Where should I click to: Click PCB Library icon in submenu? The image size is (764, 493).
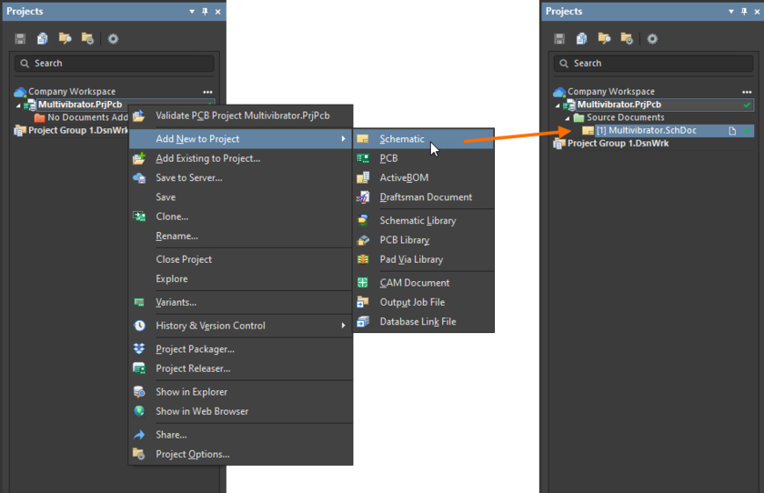363,240
